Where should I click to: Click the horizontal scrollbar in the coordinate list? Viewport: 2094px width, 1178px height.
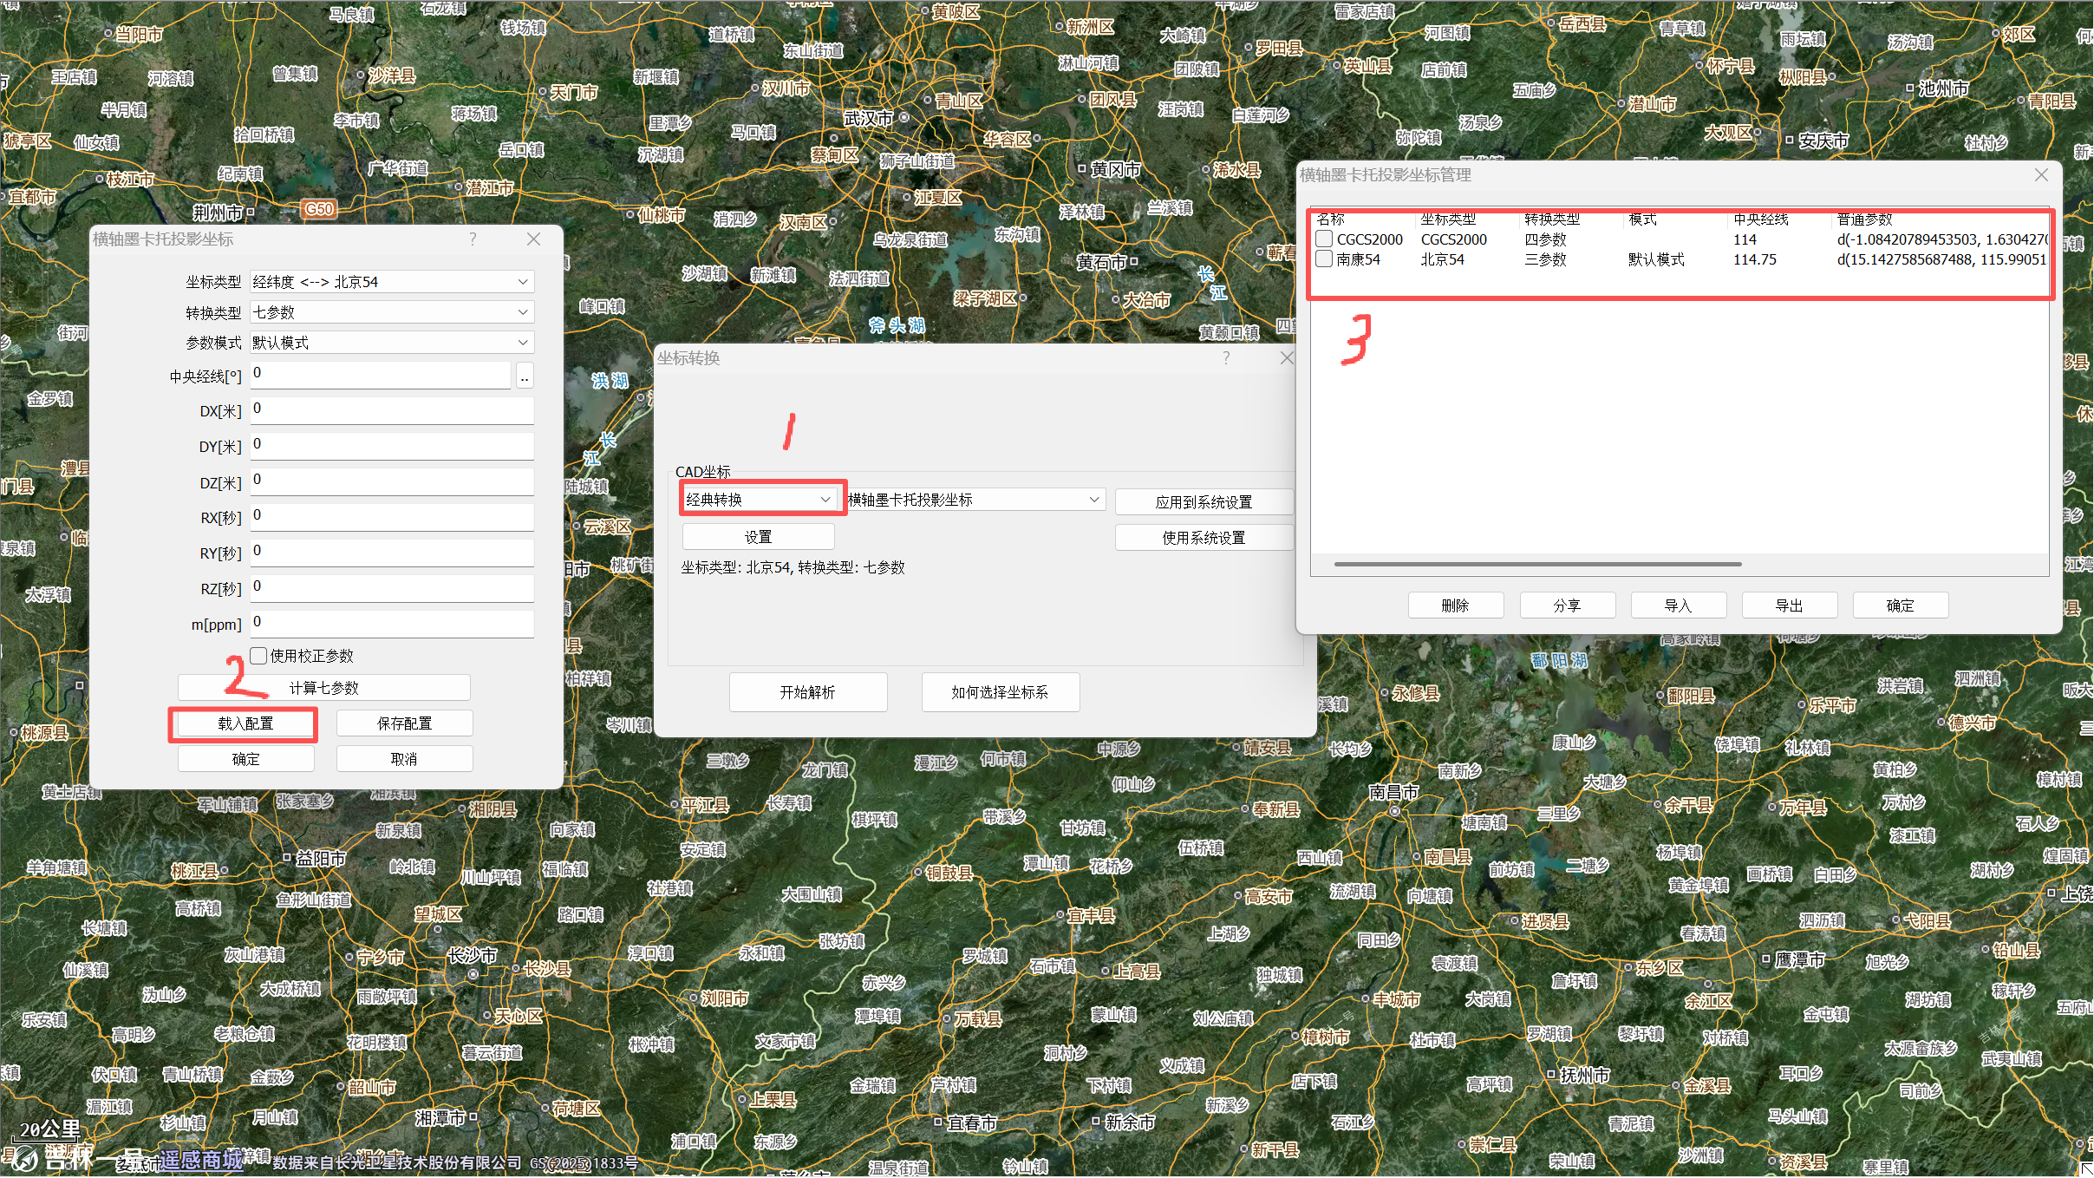point(1537,564)
